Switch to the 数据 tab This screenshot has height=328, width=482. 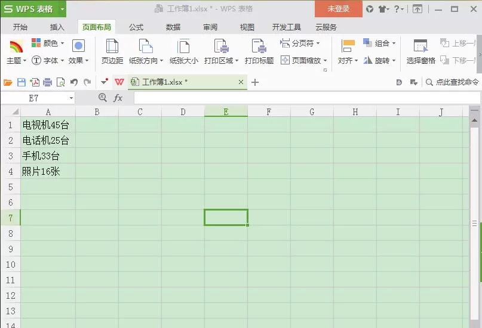point(173,27)
